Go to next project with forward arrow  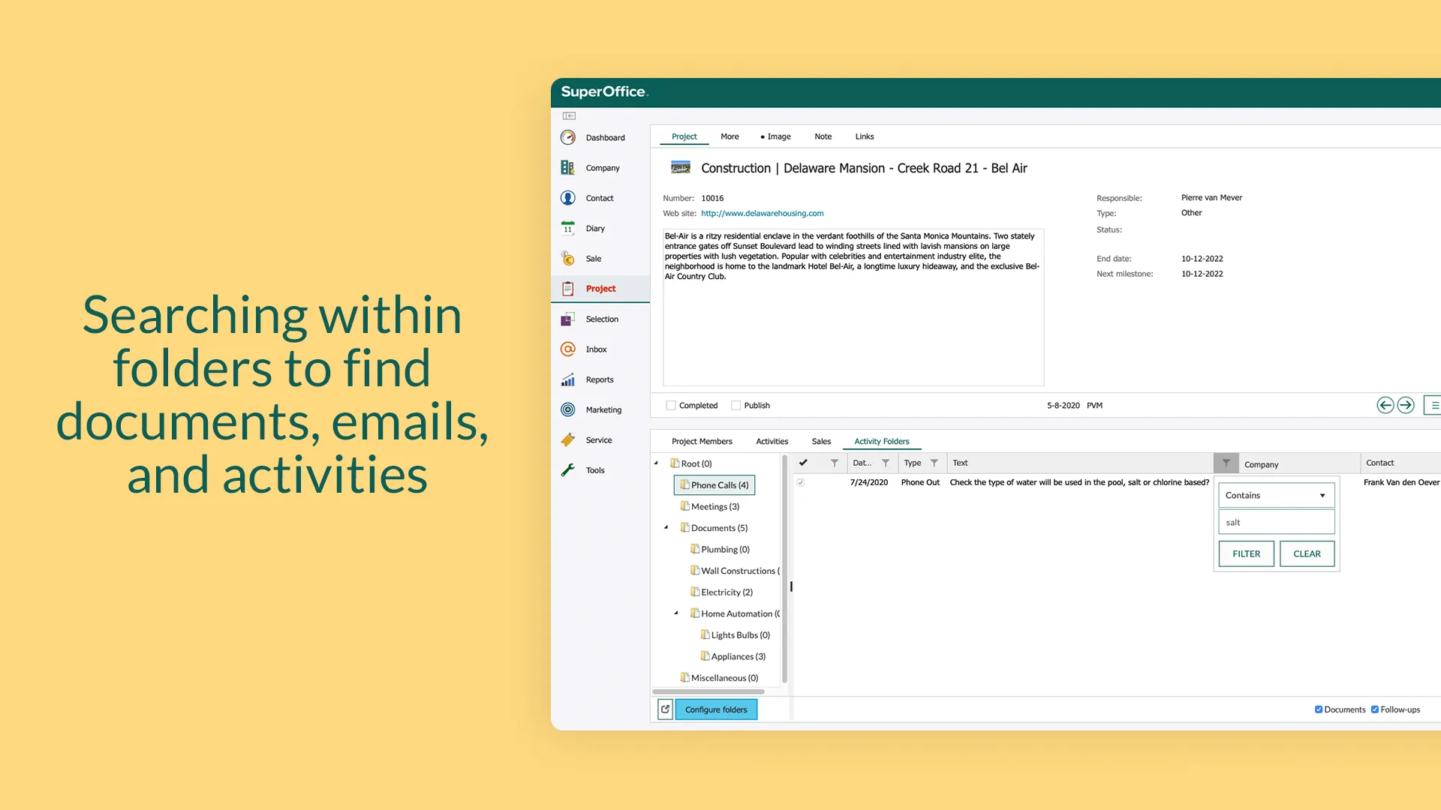coord(1406,406)
